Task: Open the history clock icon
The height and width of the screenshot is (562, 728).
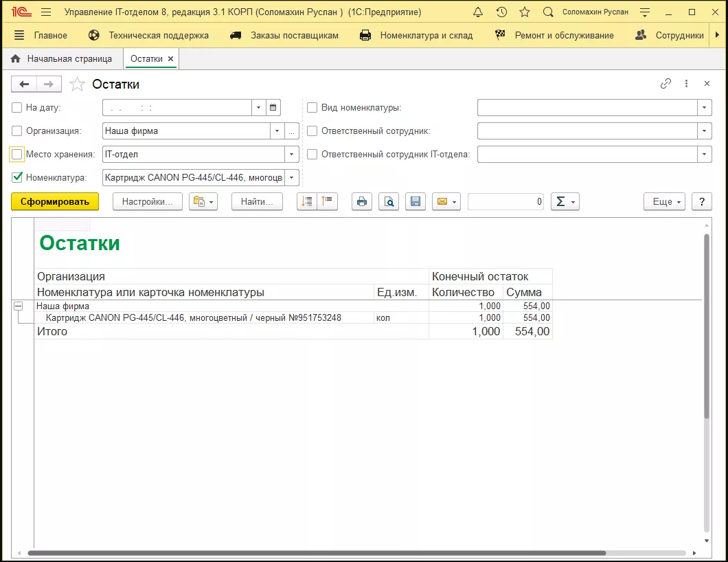Action: coord(501,12)
